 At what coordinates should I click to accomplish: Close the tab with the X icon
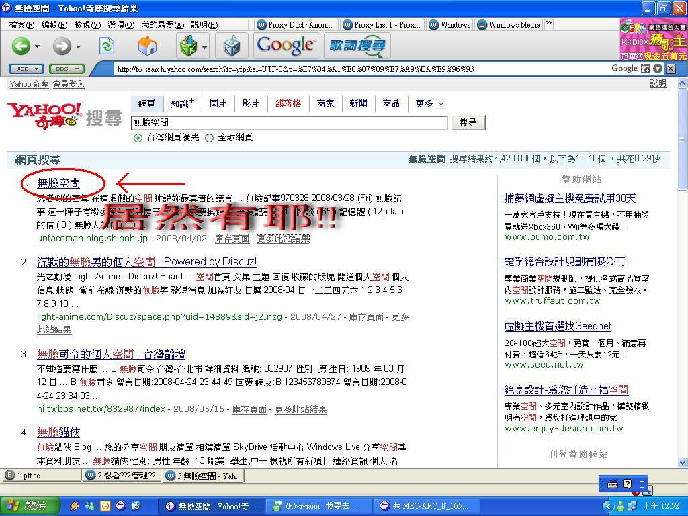pyautogui.click(x=671, y=69)
